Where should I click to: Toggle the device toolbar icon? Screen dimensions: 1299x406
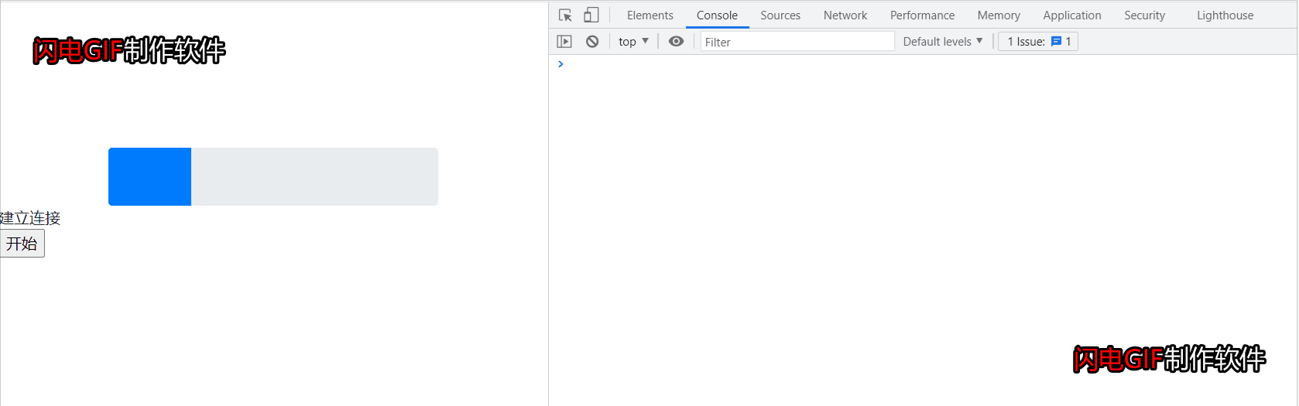tap(591, 15)
